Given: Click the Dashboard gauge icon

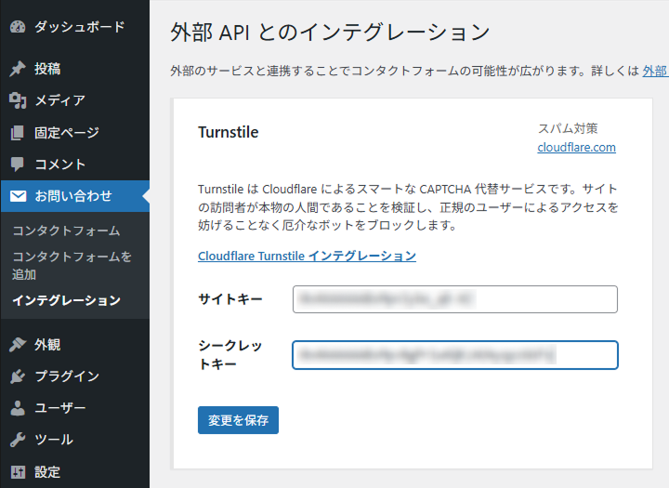Looking at the screenshot, I should [18, 27].
